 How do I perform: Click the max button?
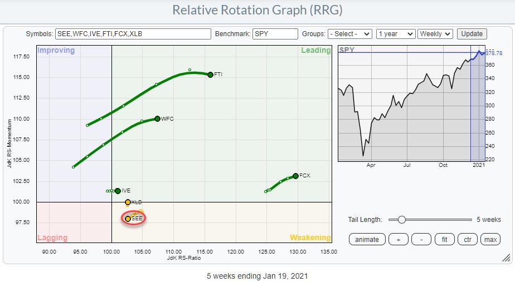490,239
